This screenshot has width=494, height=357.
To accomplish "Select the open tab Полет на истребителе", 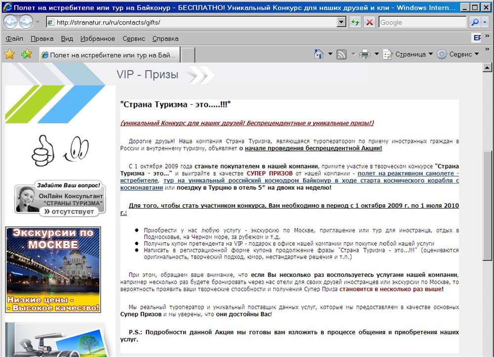I will [x=109, y=55].
